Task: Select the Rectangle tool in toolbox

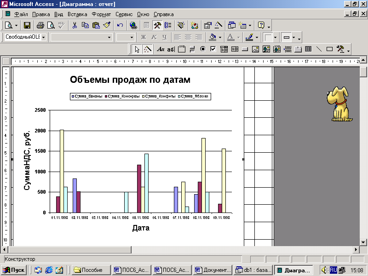Action: pos(329,49)
